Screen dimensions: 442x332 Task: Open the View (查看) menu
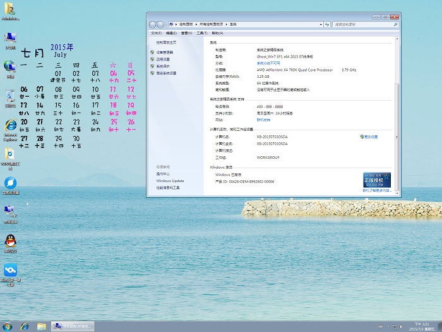pos(186,33)
